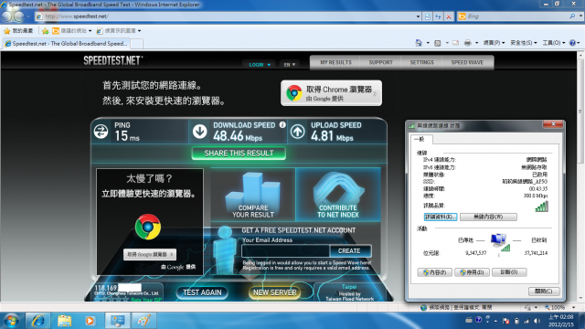Click the IE back navigation button
Viewport: 585px width, 329px height.
pyautogui.click(x=6, y=16)
